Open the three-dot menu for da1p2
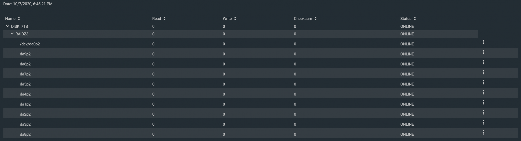521x141 pixels. pos(483,102)
